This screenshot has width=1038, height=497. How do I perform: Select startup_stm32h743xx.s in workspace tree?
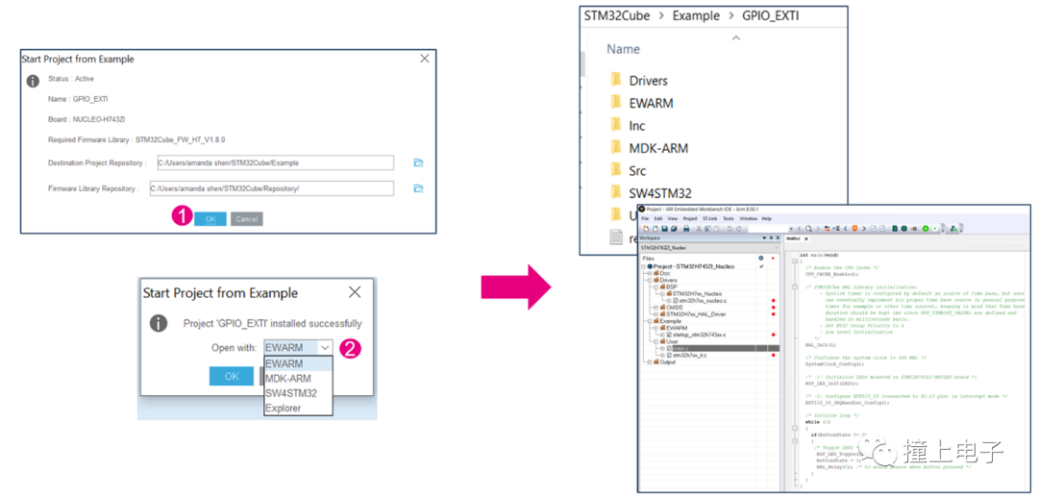(699, 335)
